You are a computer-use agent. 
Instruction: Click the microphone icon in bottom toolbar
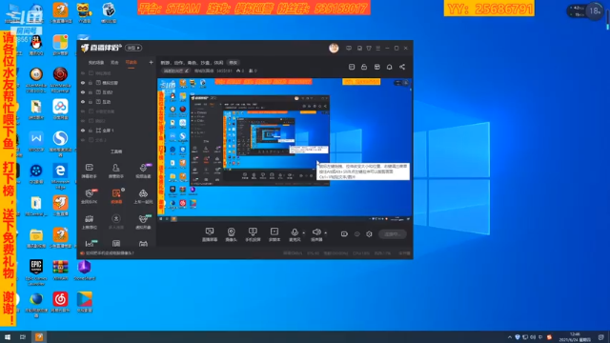click(295, 232)
